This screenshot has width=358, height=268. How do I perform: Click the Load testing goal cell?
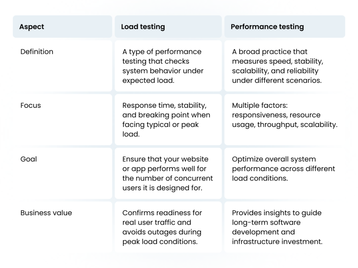tap(168, 173)
